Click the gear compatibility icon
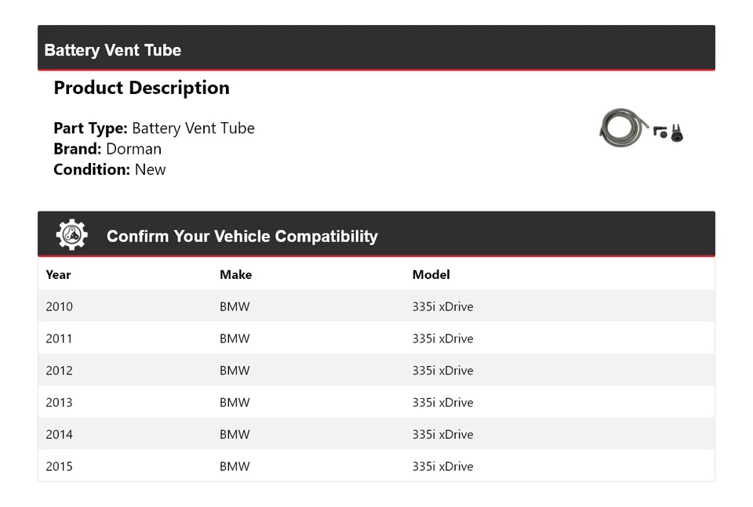The height and width of the screenshot is (507, 753). point(71,235)
